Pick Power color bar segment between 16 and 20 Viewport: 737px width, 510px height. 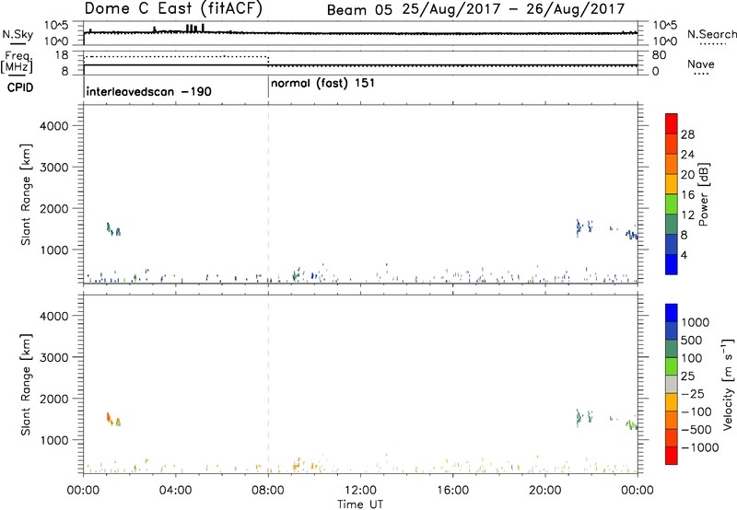pos(672,184)
